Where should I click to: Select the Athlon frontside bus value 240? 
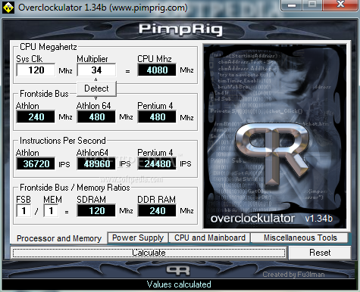(36, 116)
